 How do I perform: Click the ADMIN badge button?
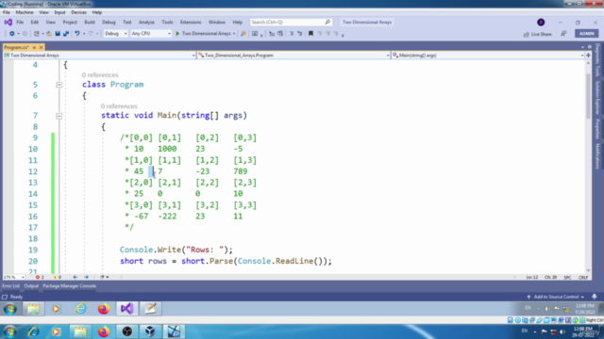587,34
